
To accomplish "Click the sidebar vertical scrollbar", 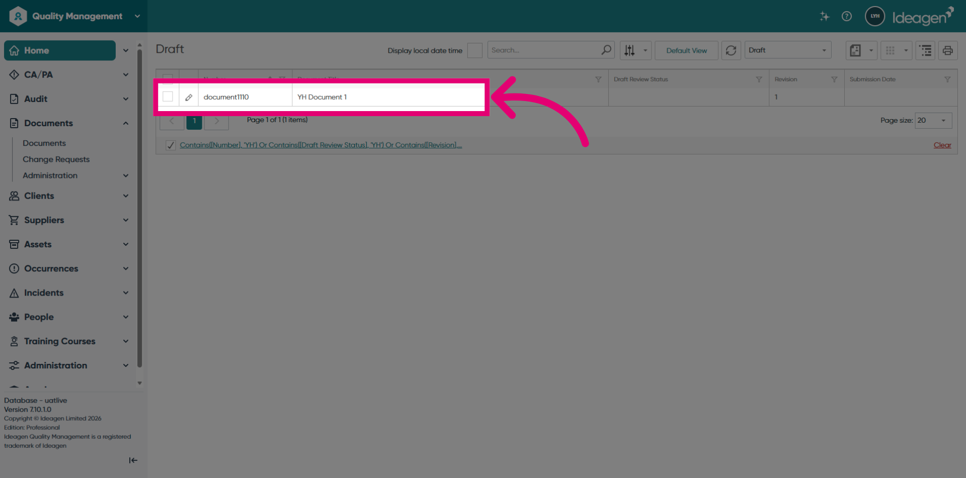I will coord(139,209).
